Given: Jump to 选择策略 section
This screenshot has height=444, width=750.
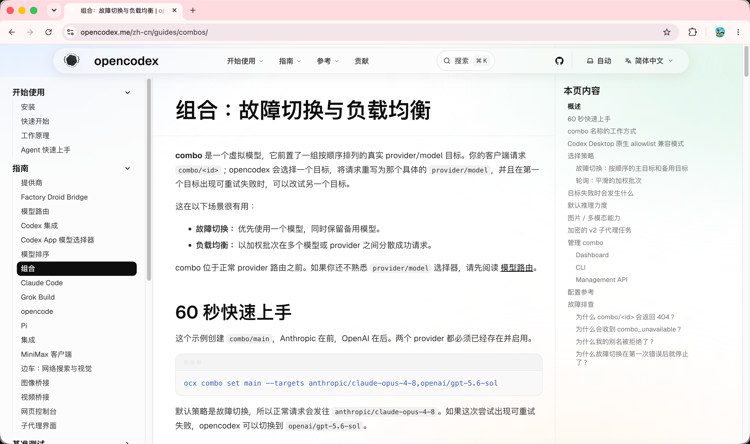Looking at the screenshot, I should (x=580, y=156).
